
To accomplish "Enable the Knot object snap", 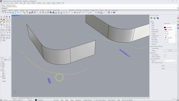I will click(x=1, y=75).
